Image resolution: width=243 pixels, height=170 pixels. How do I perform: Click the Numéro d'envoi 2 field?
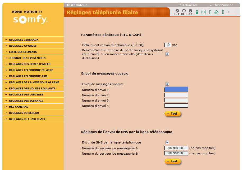click(176, 95)
